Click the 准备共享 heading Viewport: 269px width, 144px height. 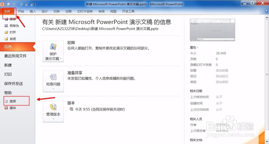coord(75,73)
